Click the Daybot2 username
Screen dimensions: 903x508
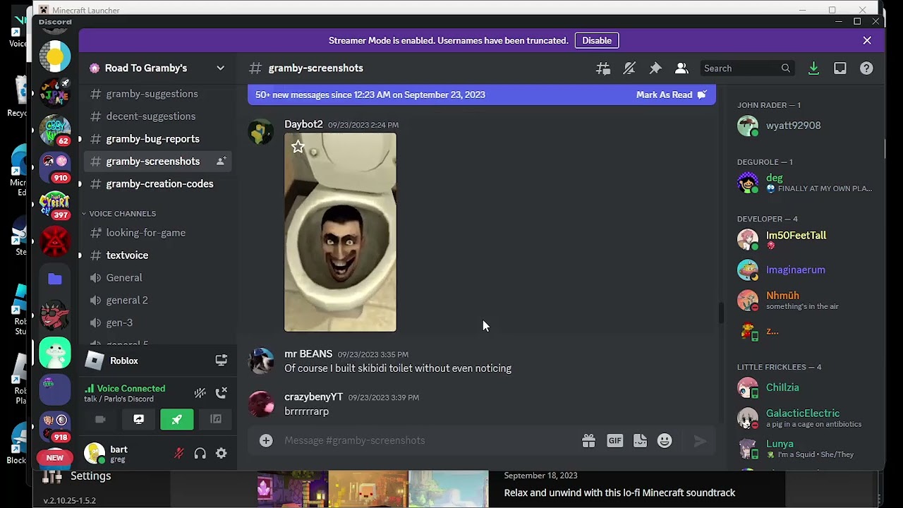point(303,124)
